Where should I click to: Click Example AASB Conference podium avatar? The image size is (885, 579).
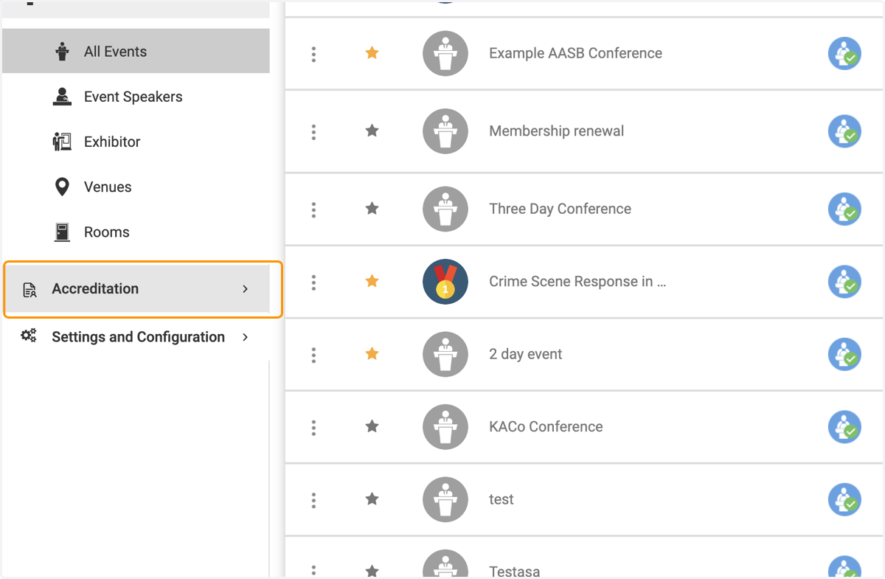pos(445,53)
